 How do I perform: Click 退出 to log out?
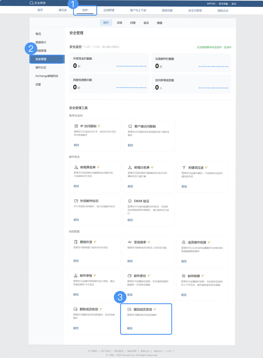click(x=234, y=4)
